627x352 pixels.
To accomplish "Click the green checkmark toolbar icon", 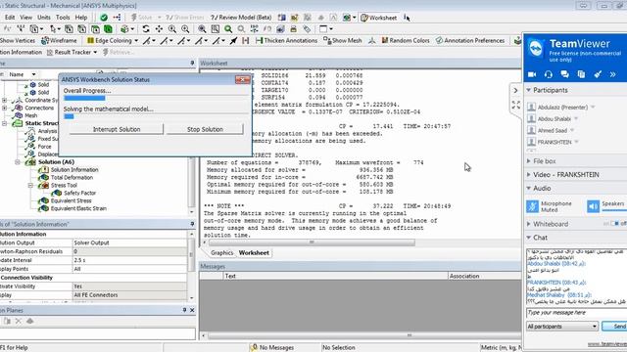I will [104, 18].
